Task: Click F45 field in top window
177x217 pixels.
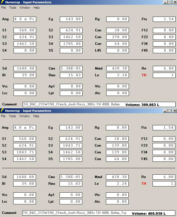Action: [x=164, y=50]
